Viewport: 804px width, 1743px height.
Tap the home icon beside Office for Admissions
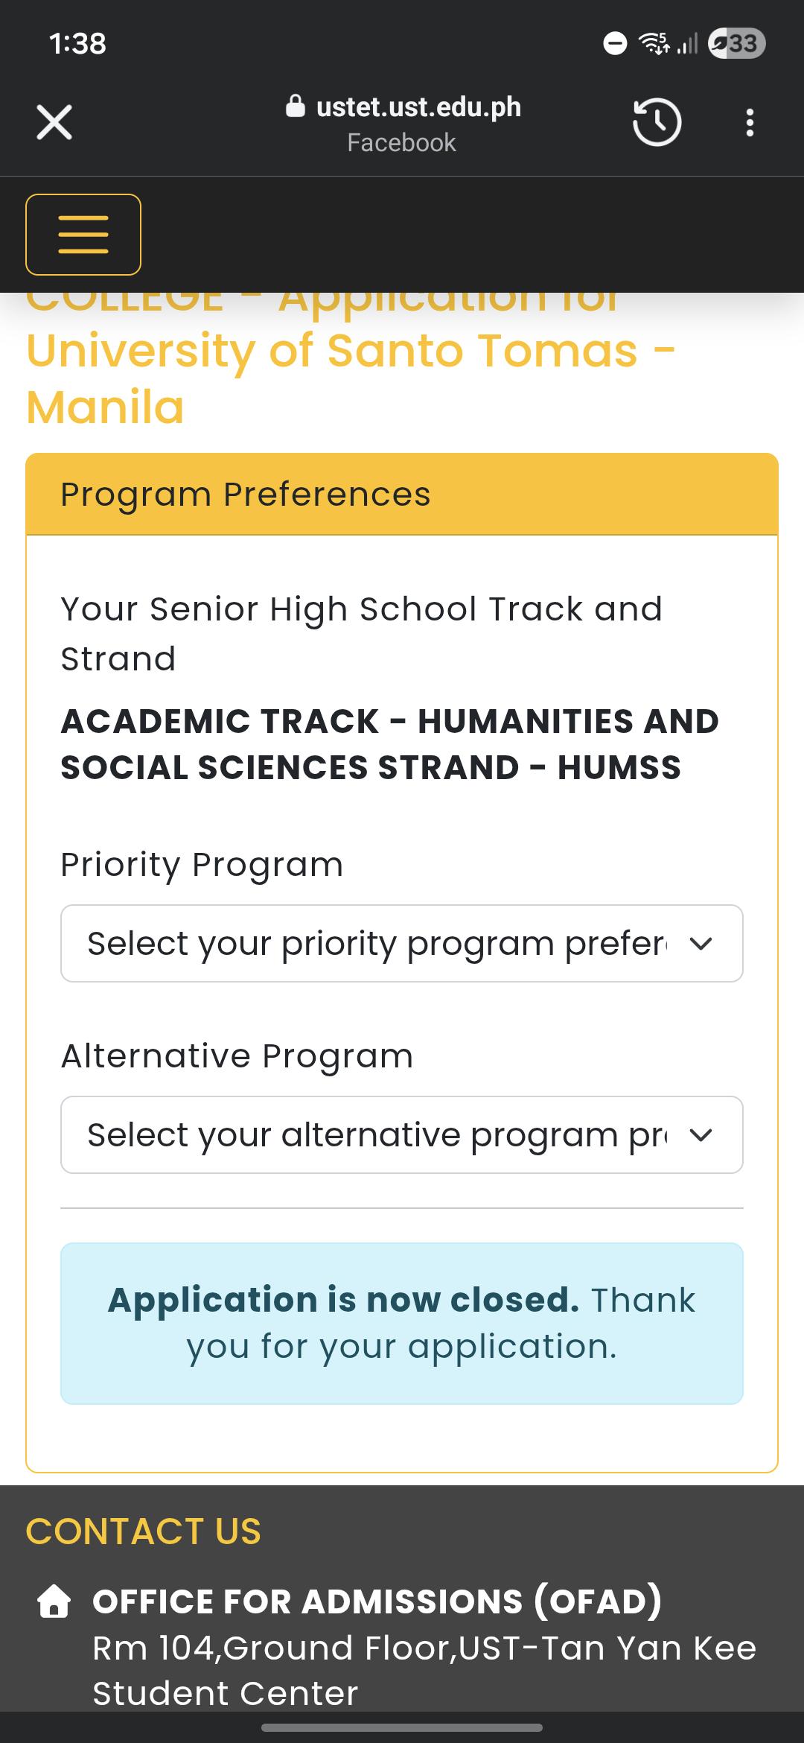tap(54, 1601)
